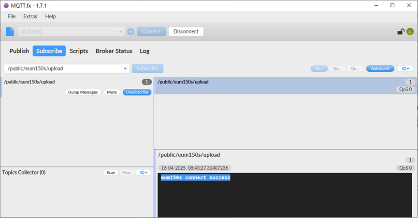
Task: Switch to the Scripts tab
Action: point(79,51)
